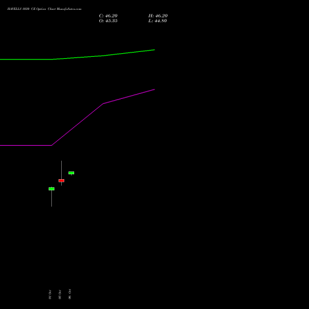Click the open price O: 45.35
The width and height of the screenshot is (309, 309).
[x=108, y=21]
